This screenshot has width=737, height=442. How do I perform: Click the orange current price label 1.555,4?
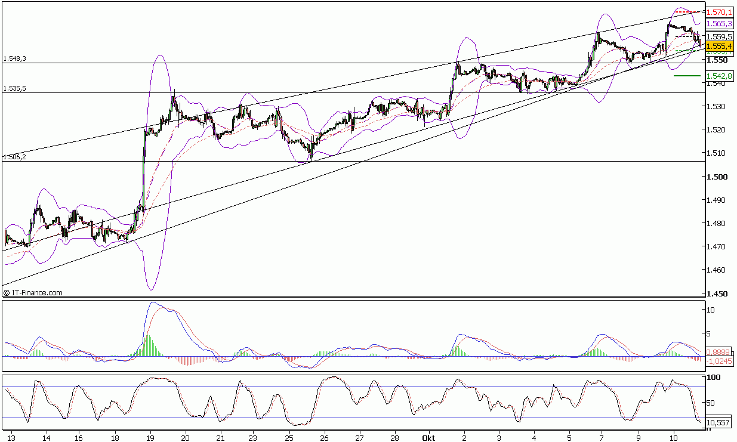pos(719,46)
